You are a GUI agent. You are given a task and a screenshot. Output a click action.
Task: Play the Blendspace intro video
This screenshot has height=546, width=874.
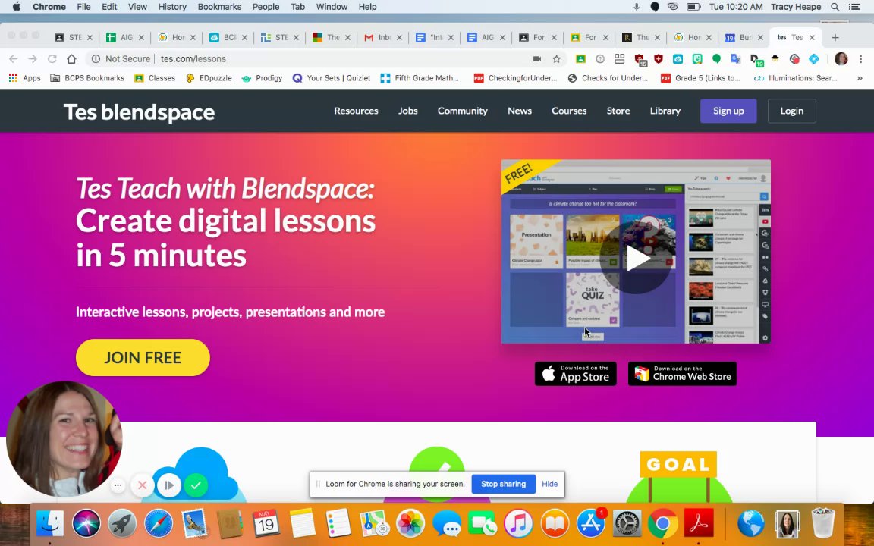coord(636,259)
